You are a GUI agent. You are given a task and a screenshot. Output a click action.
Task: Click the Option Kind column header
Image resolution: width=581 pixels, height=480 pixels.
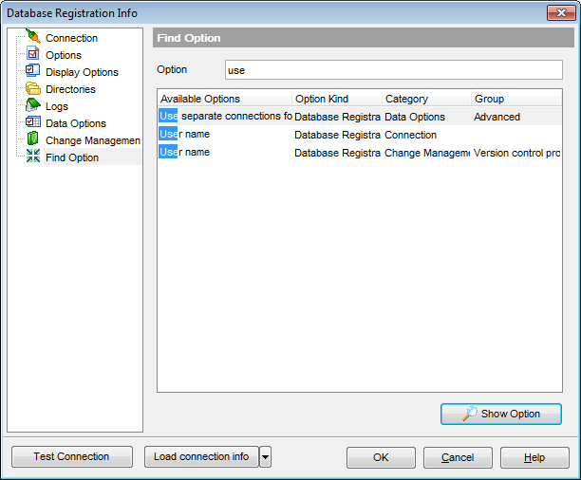tap(336, 99)
